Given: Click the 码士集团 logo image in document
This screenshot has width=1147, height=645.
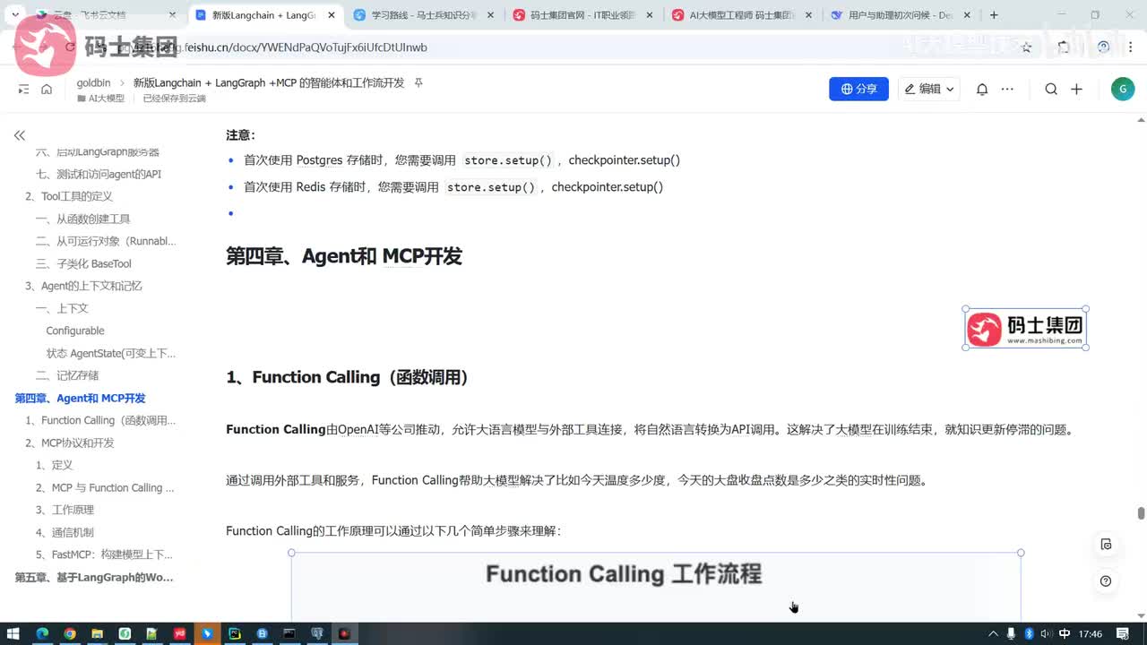Looking at the screenshot, I should pos(1026,329).
